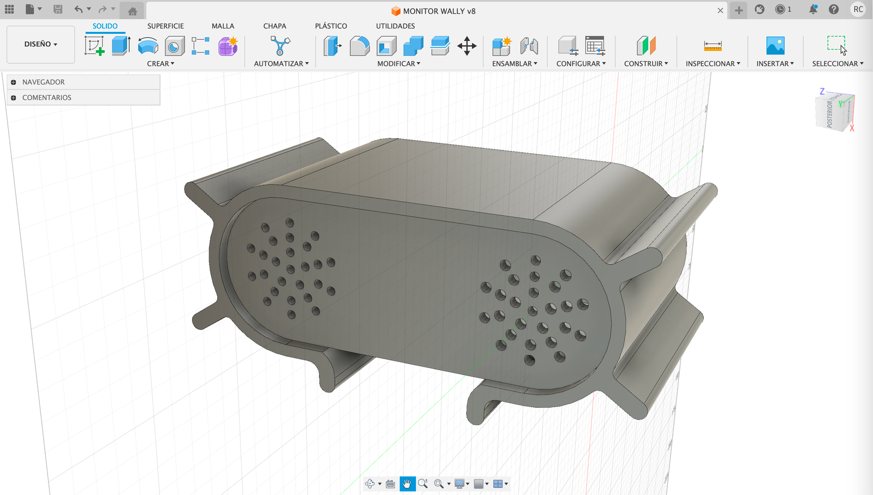The width and height of the screenshot is (873, 495).
Task: Click the Configure Model icon
Action: (568, 46)
